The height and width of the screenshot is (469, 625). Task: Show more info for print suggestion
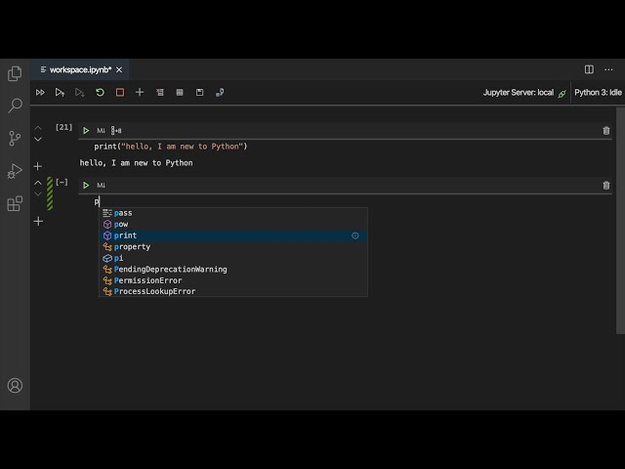(354, 235)
